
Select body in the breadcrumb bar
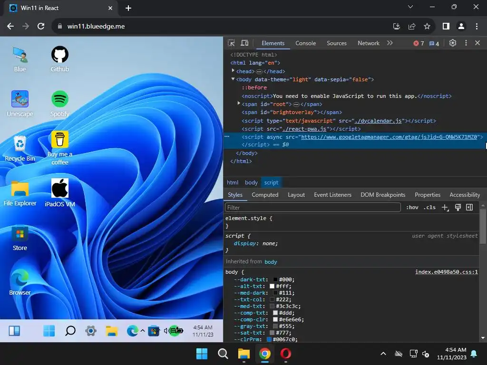pyautogui.click(x=251, y=182)
